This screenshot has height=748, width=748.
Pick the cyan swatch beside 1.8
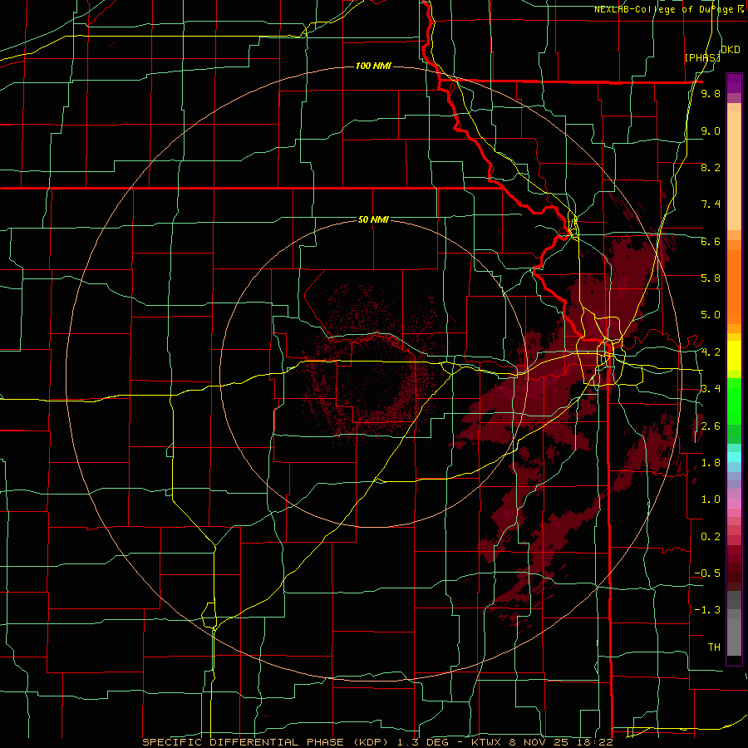(x=734, y=457)
